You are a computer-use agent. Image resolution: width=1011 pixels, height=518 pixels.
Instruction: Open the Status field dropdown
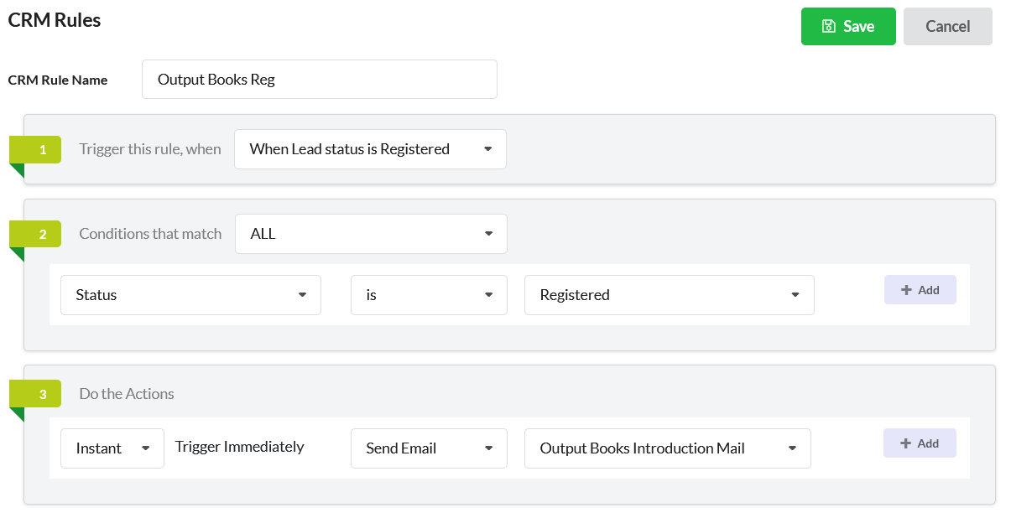tap(190, 295)
